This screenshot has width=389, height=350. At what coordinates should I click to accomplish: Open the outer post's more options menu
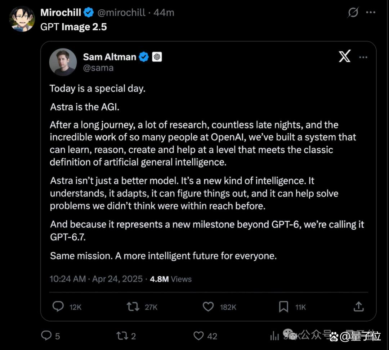[371, 12]
